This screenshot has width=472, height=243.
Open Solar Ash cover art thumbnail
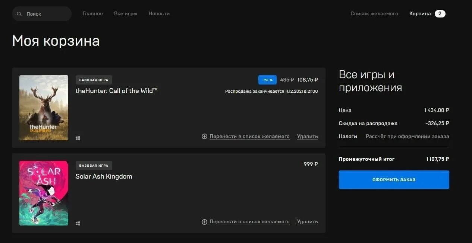click(44, 193)
